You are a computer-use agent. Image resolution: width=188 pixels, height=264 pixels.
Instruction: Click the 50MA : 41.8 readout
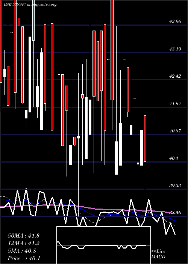[23, 236]
